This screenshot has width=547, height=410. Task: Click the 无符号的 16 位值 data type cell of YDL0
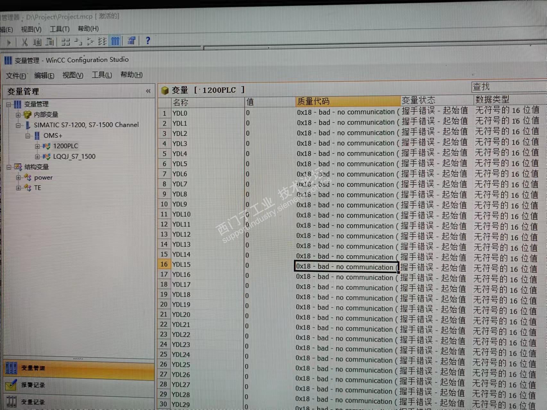tap(510, 110)
